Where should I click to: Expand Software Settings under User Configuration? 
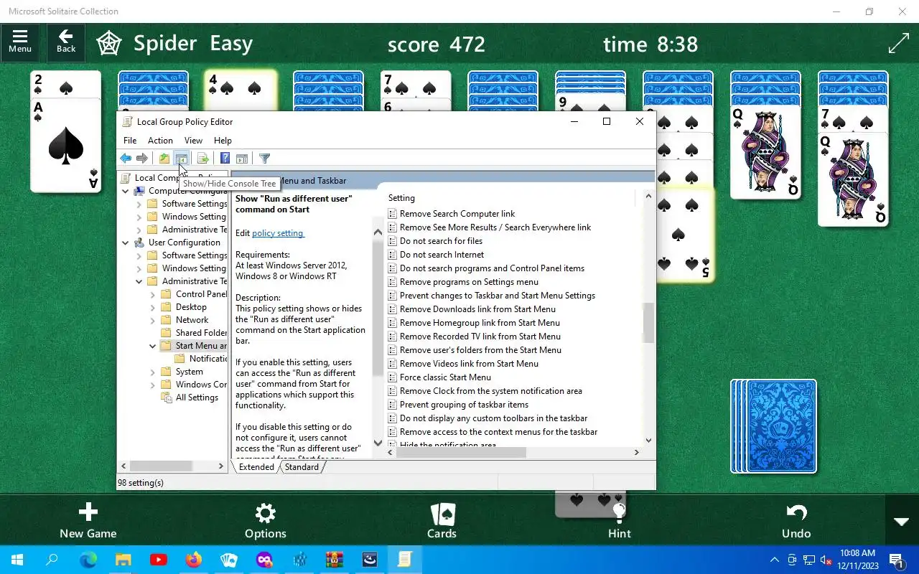tap(139, 255)
